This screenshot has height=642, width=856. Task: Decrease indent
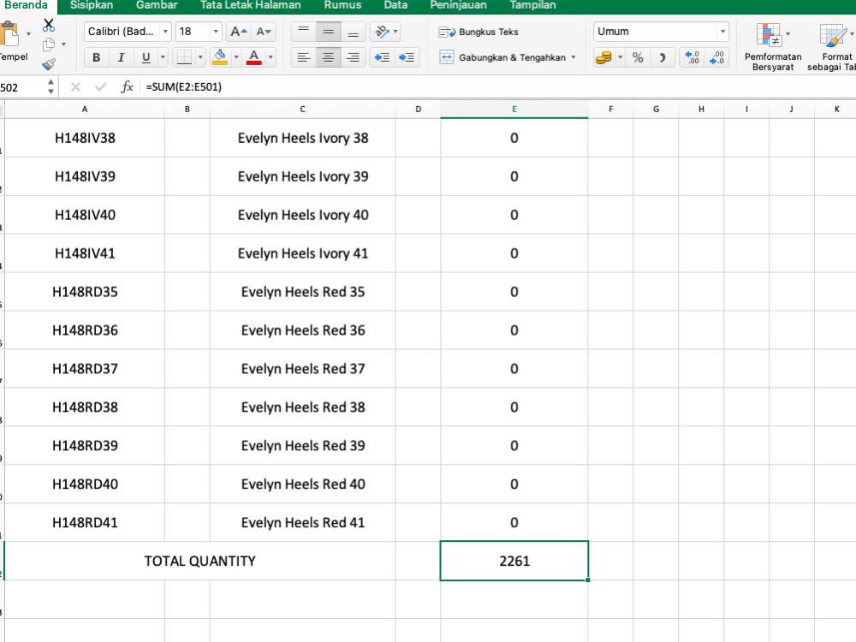click(382, 57)
